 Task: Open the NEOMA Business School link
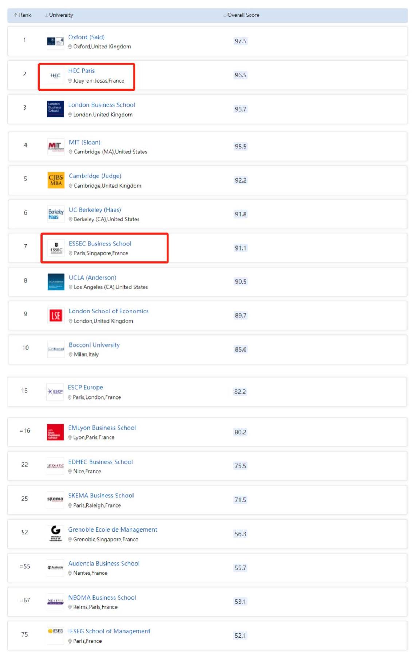[x=102, y=598]
